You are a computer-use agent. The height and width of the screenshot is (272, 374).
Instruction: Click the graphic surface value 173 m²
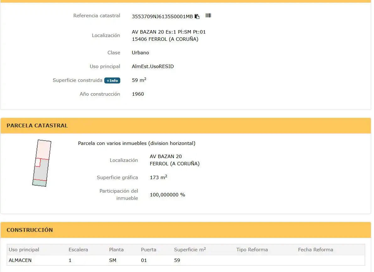tap(158, 177)
